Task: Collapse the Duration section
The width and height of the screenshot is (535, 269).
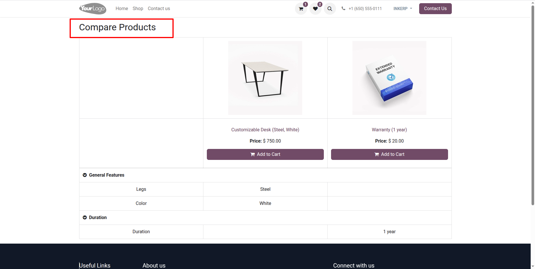Action: [85, 218]
